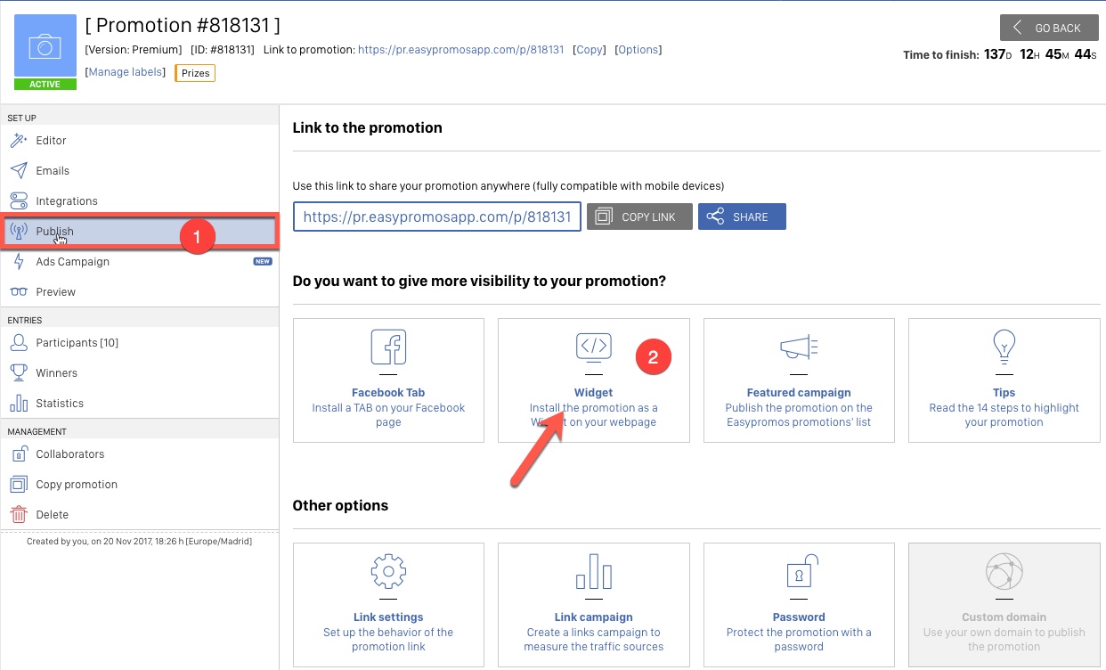The width and height of the screenshot is (1106, 670).
Task: Click the ACTIVE status badge
Action: coord(45,85)
